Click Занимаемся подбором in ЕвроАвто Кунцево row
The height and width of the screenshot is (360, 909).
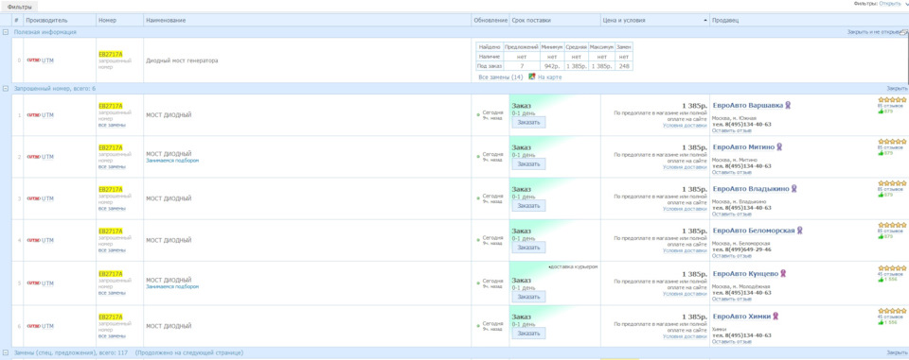[x=172, y=286]
